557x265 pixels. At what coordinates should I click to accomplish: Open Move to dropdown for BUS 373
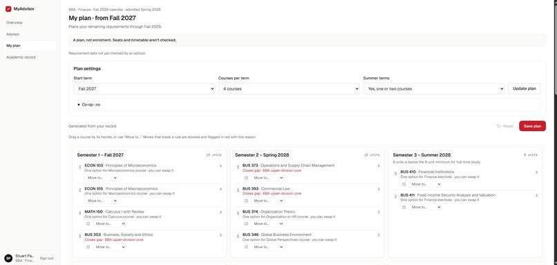pos(267,178)
